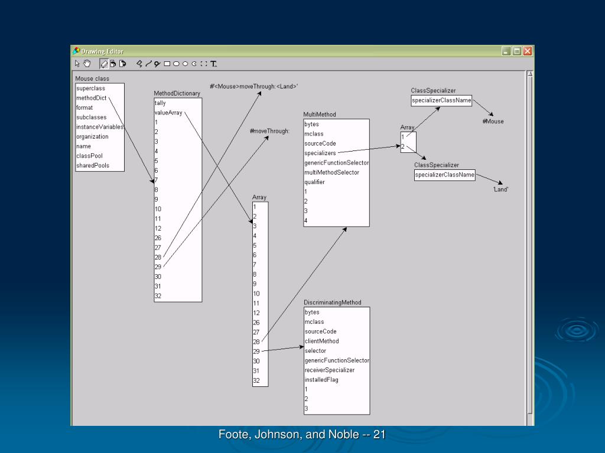Select the bracket frame tool
This screenshot has width=605, height=453.
tap(204, 64)
